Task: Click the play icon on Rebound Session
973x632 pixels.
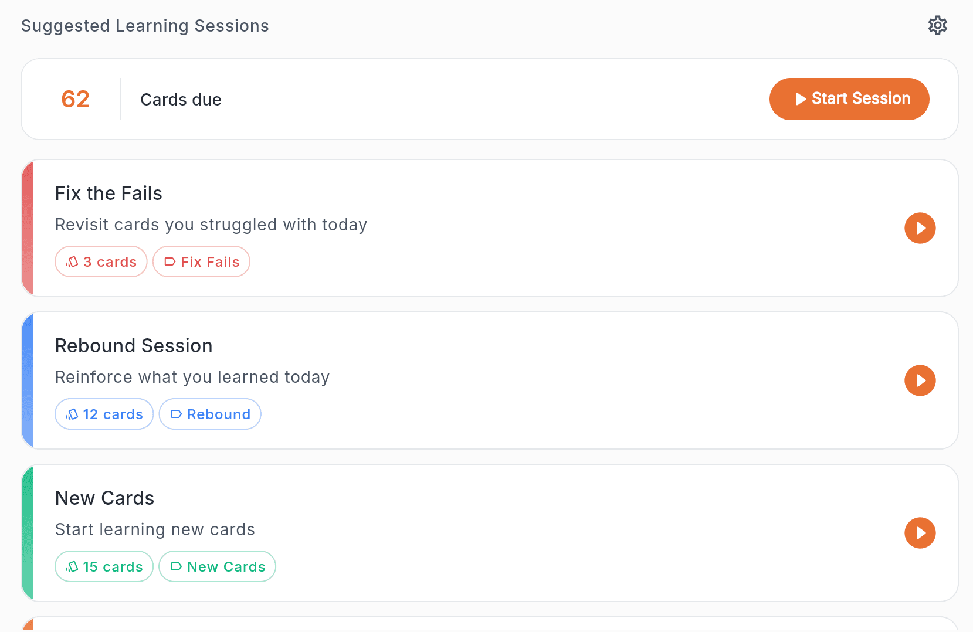Action: pyautogui.click(x=920, y=380)
